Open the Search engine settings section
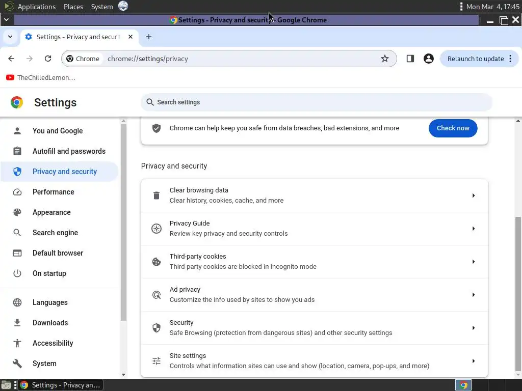 59,232
